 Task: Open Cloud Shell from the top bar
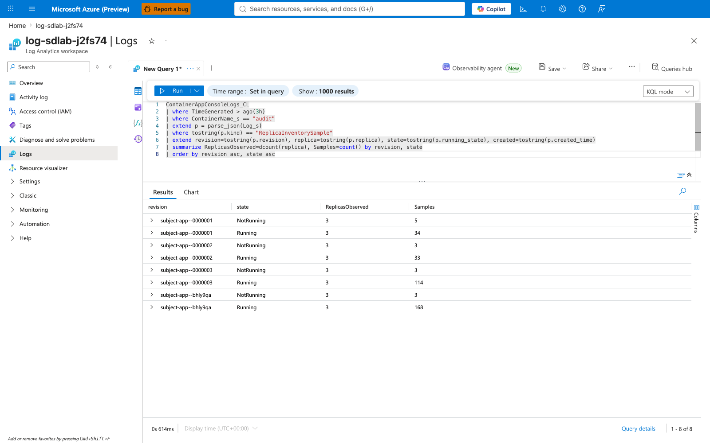(x=524, y=9)
